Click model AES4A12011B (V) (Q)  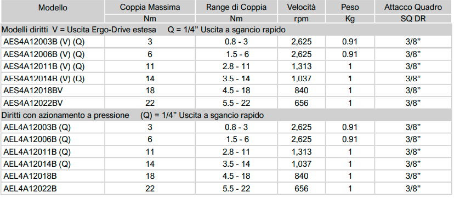coord(44,66)
